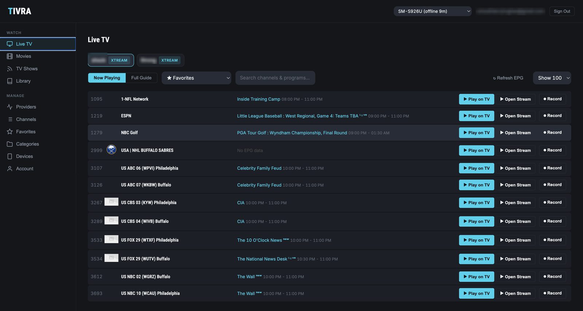This screenshot has height=311, width=583.
Task: Open Stream for US FOX 29 (WUTV) Buffalo
Action: [515, 259]
